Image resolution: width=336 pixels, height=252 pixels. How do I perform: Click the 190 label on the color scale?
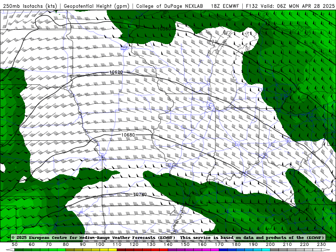(x=253, y=244)
